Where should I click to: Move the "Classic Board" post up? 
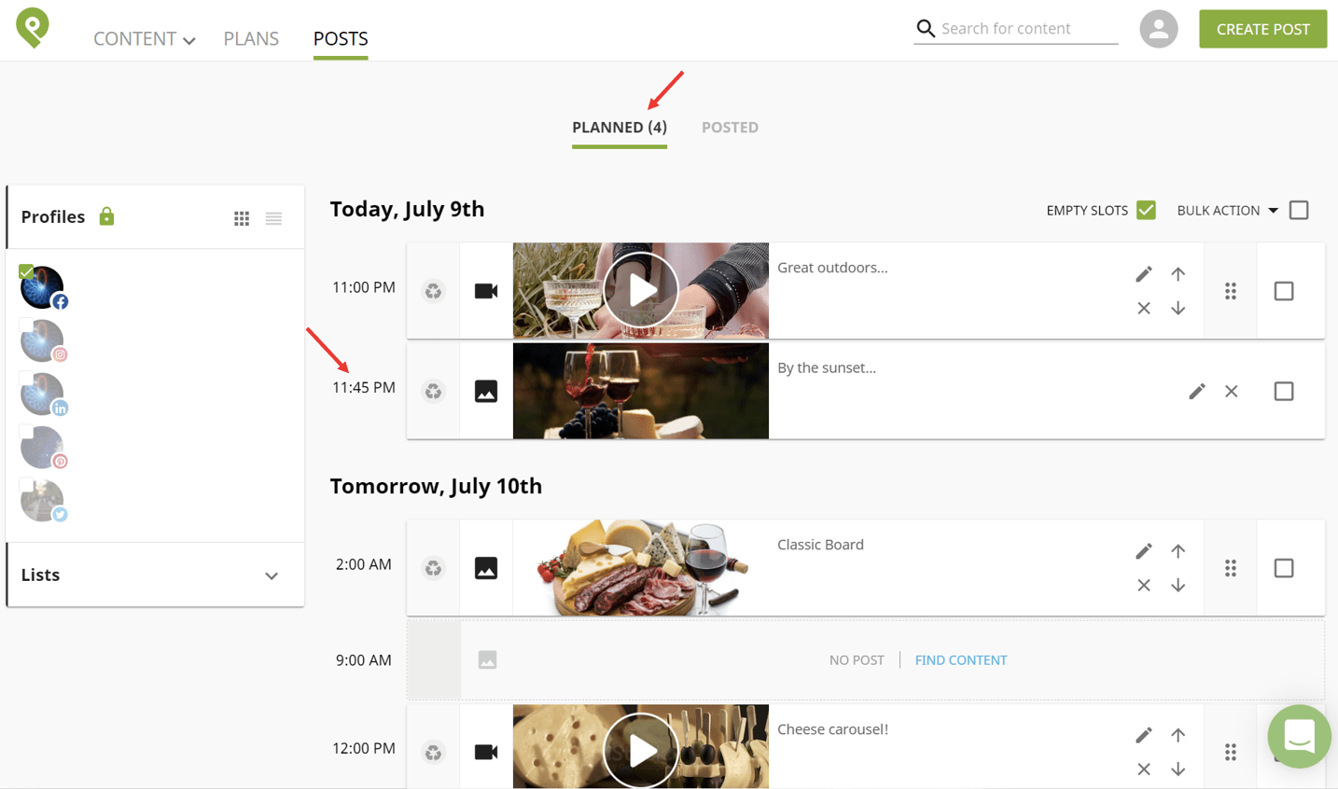(1178, 551)
